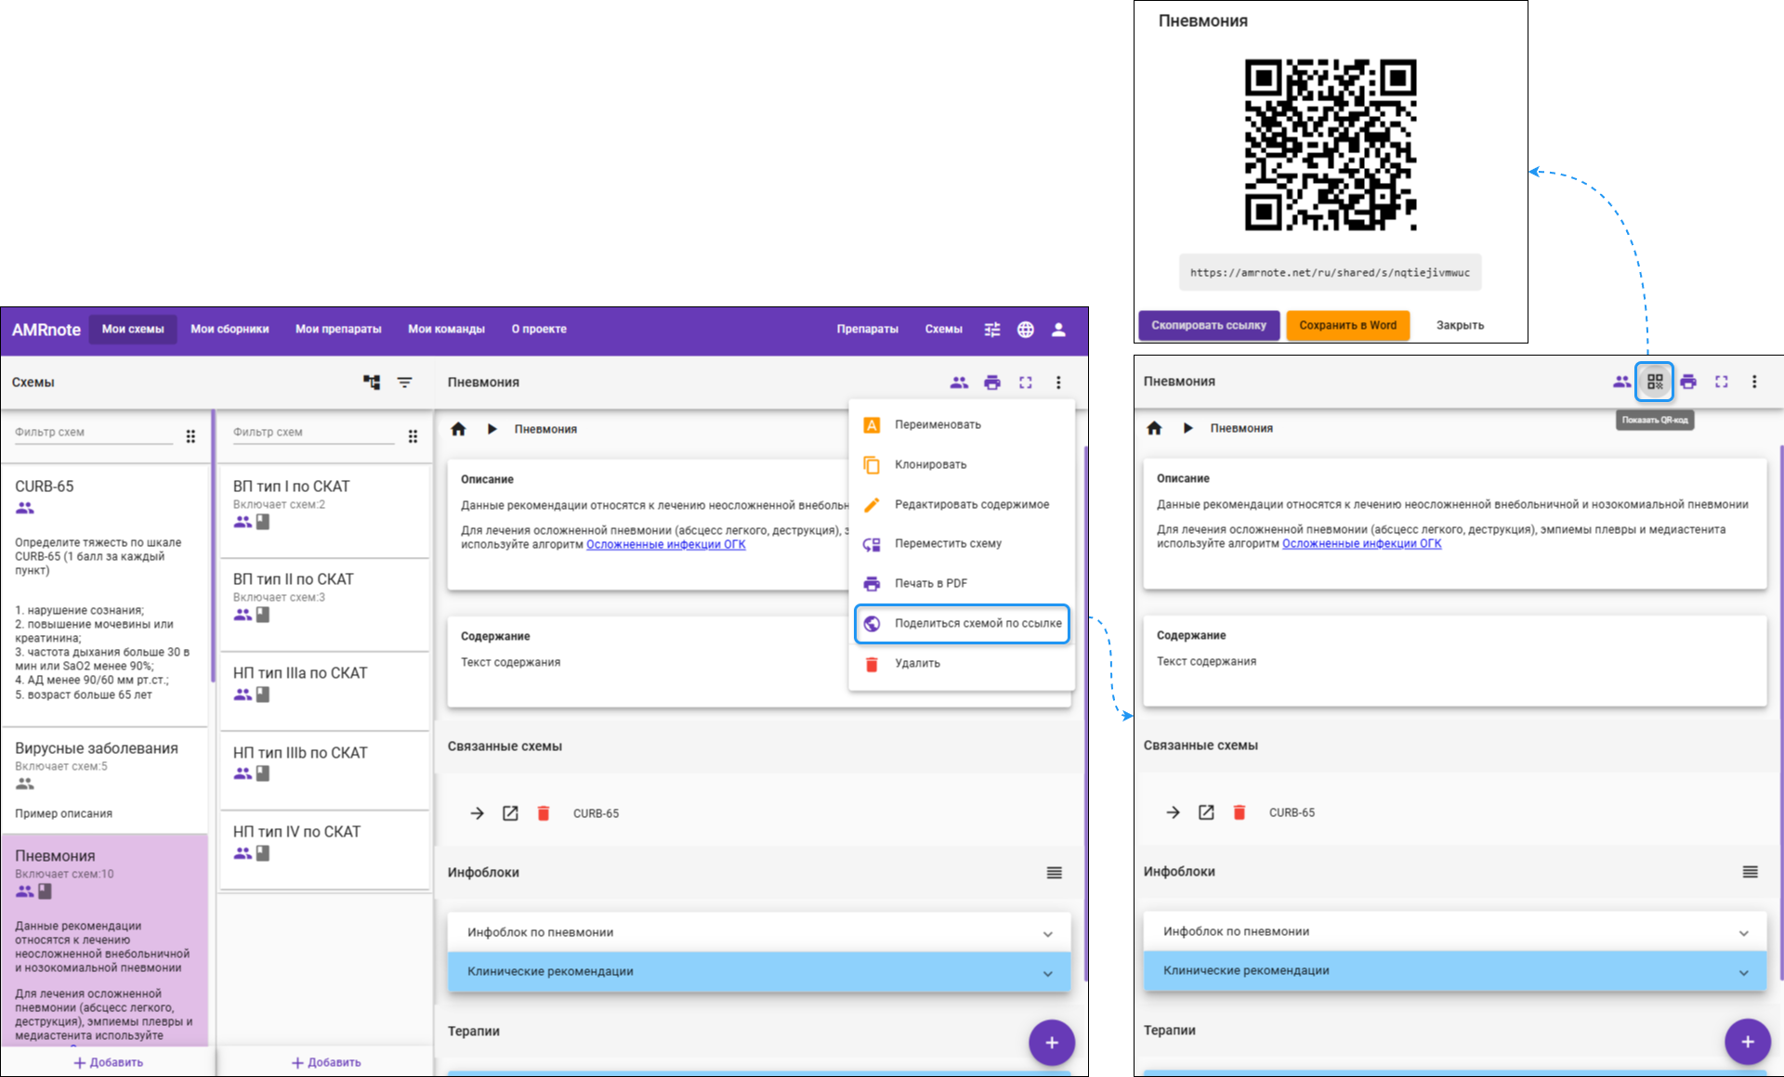Screen dimensions: 1784x1077
Task: Open three-dot menu in right Пневмония header
Action: [x=1754, y=381]
